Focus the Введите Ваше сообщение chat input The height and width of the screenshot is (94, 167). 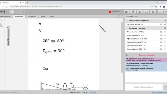tap(144, 87)
